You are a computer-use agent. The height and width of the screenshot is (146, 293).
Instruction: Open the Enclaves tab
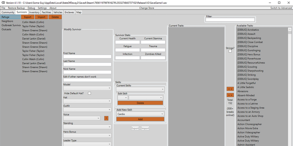coord(69,12)
